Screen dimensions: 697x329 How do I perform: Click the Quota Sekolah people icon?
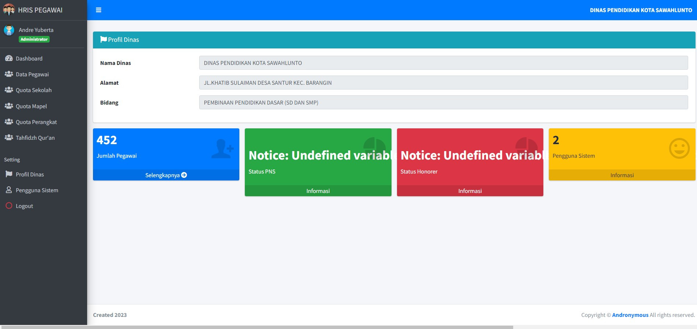[x=9, y=90]
